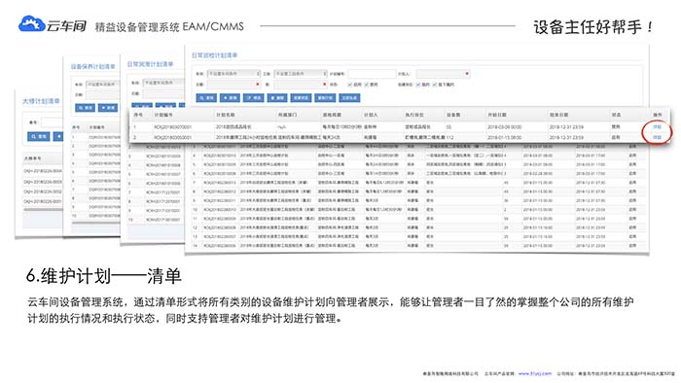Screen dimensions: 681x383
Task: Open the 车间 dropdown in the 设备保养计划清单 window
Action: tap(102, 85)
